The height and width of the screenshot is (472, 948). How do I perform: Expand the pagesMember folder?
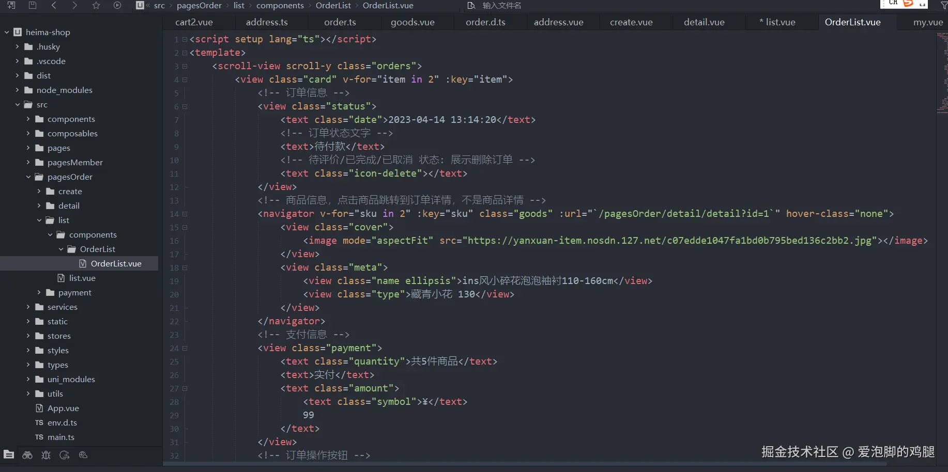(28, 162)
